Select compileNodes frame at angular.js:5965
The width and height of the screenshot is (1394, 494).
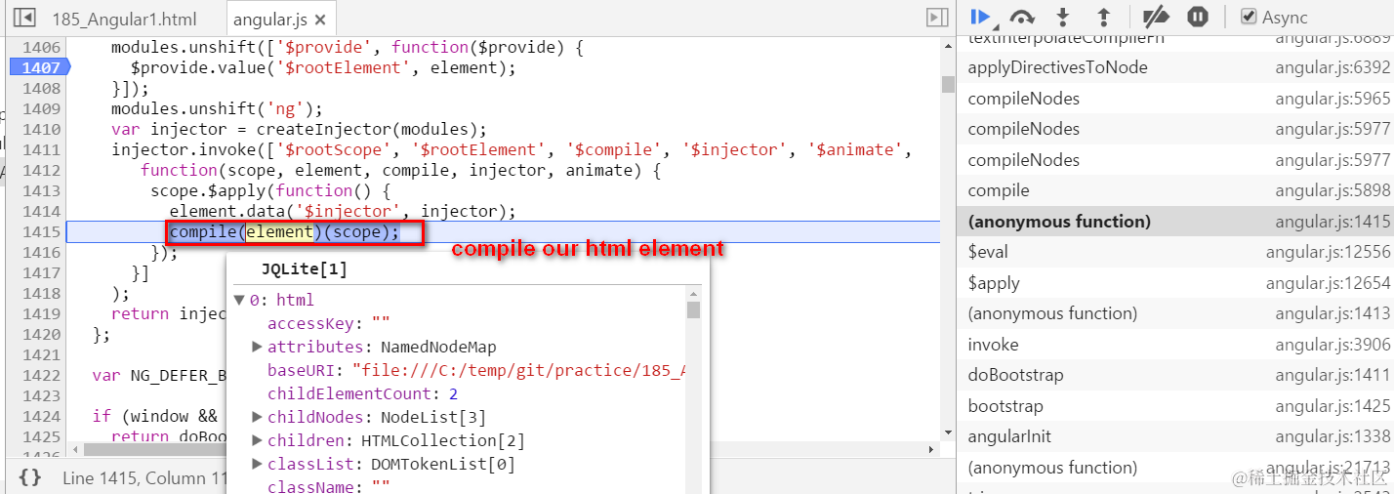[1175, 99]
